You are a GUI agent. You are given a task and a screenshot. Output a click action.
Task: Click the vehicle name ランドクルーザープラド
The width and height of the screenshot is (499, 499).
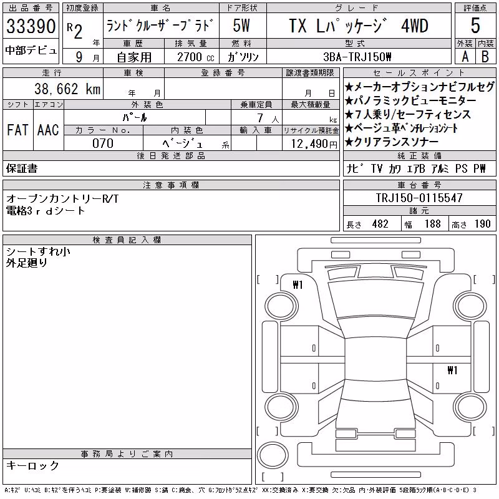159,26
